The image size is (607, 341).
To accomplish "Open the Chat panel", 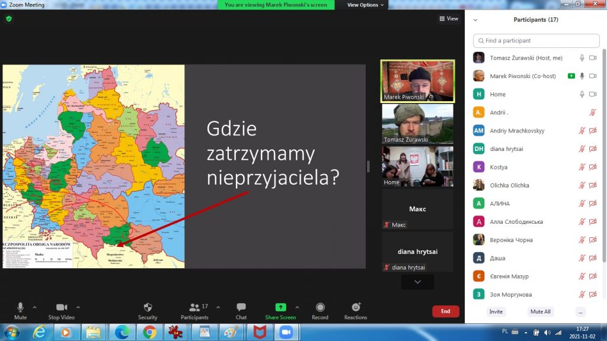I will point(241,307).
